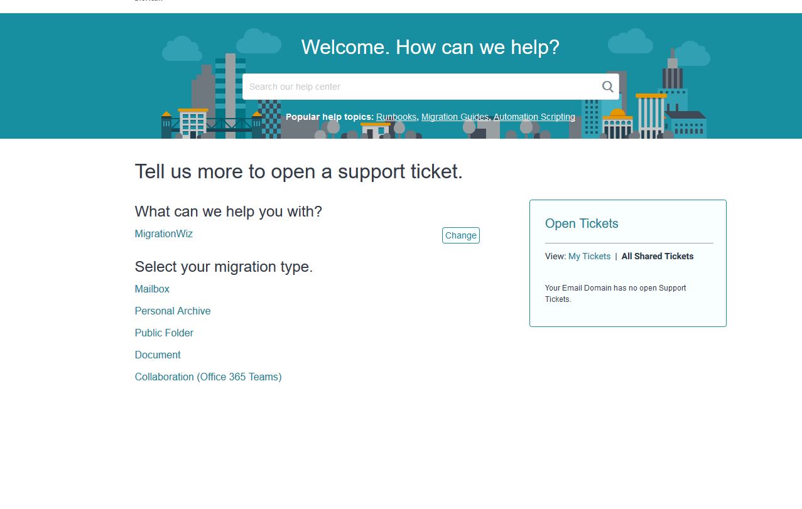The height and width of the screenshot is (509, 802).
Task: Select Collaboration (Office 365 Teams) option
Action: point(208,377)
